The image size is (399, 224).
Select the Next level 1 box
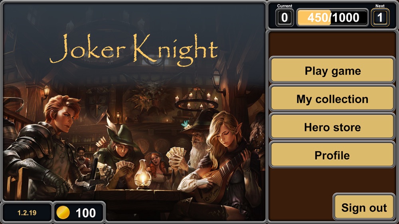(x=380, y=18)
